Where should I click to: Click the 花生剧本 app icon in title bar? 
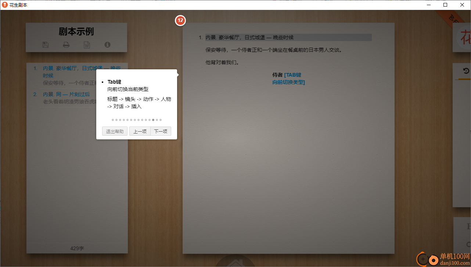[5, 5]
